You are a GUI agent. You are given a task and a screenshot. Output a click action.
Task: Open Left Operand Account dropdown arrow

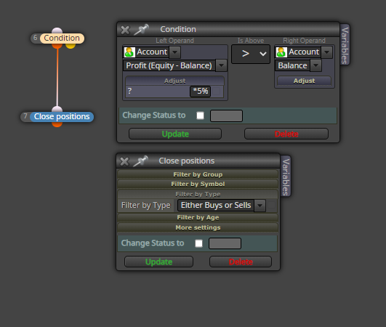(x=174, y=52)
